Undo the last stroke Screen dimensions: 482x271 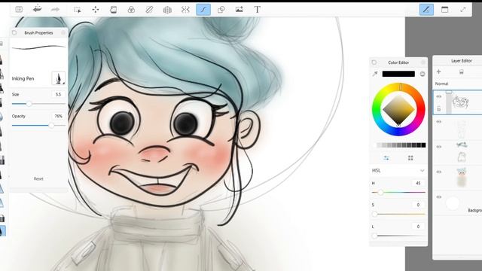[x=37, y=10]
